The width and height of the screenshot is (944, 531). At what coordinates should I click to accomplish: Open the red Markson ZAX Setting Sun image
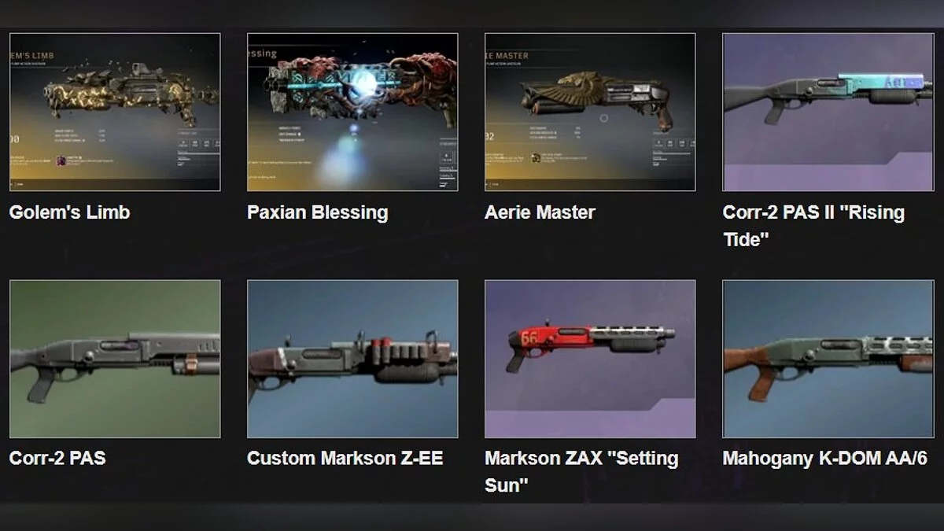590,359
